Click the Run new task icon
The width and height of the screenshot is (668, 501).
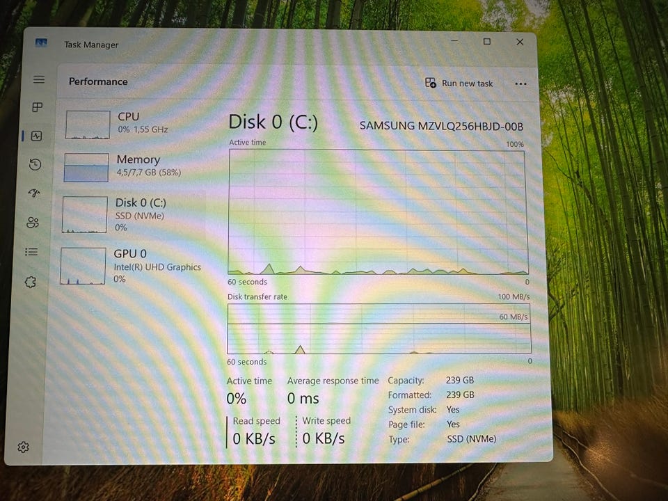[431, 83]
